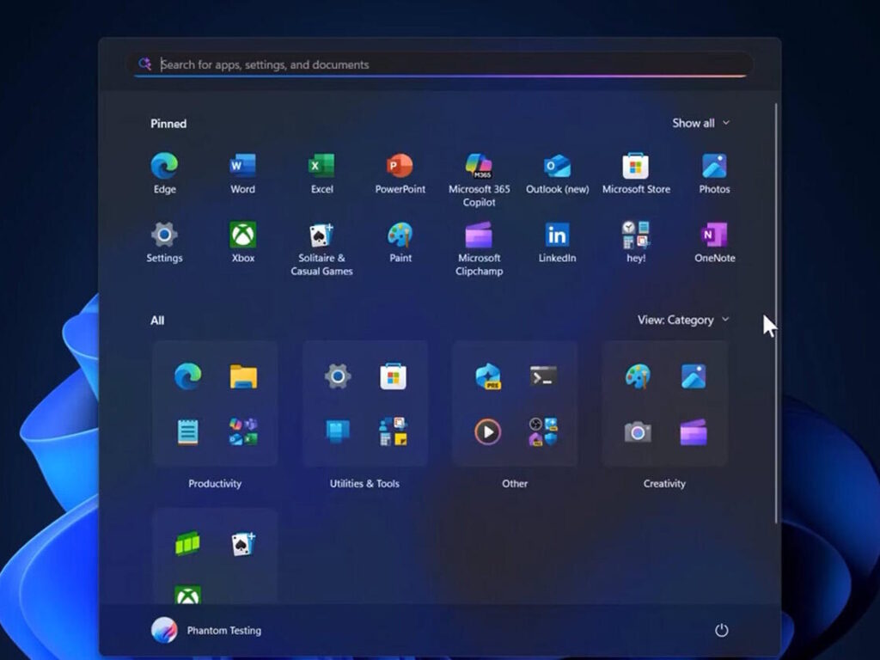Image resolution: width=880 pixels, height=660 pixels.
Task: Click the Phantom Testing profile avatar
Action: coord(164,630)
